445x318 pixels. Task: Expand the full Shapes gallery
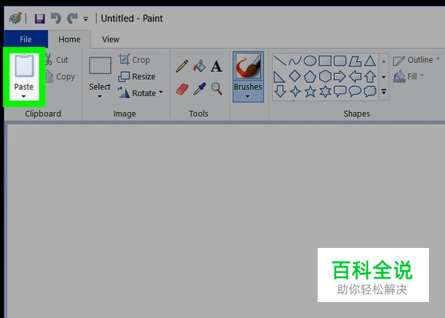(384, 91)
